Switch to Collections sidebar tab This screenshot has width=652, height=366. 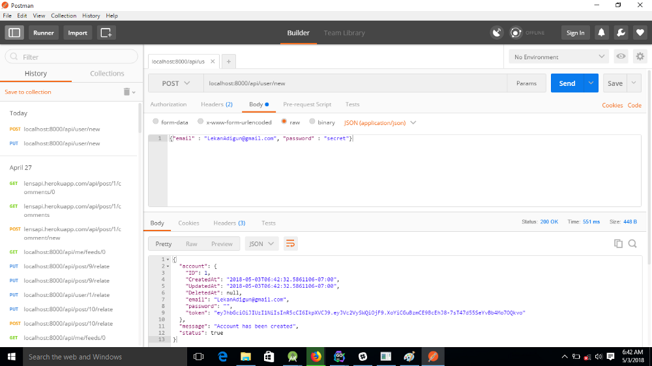pos(107,74)
